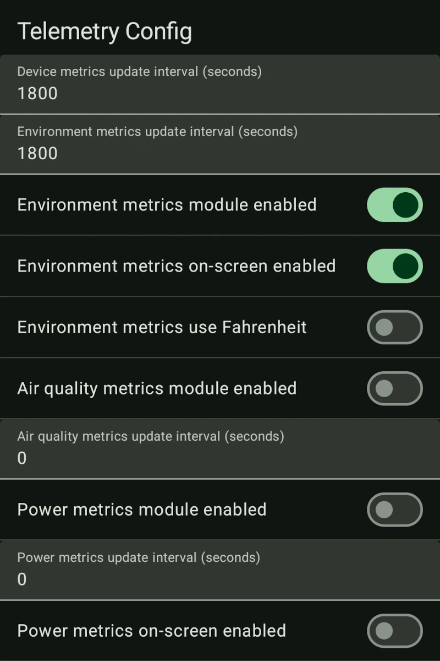440x661 pixels.
Task: Click the "Power metrics on-screen enabled" text
Action: 151,631
